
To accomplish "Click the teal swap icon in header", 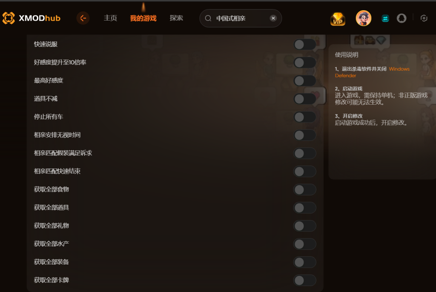I will point(385,18).
